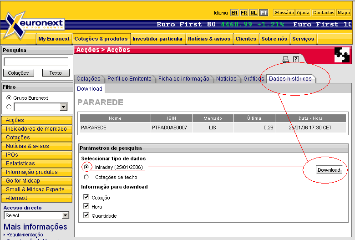Open Informação produtos in sidebar

37,172
